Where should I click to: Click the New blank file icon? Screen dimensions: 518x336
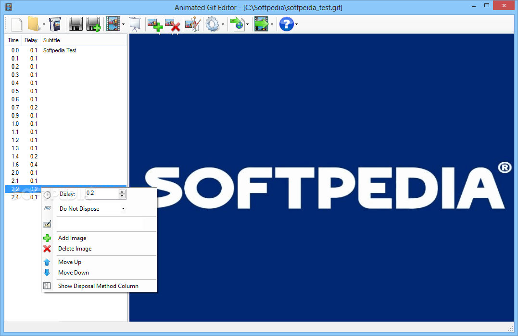click(x=16, y=24)
